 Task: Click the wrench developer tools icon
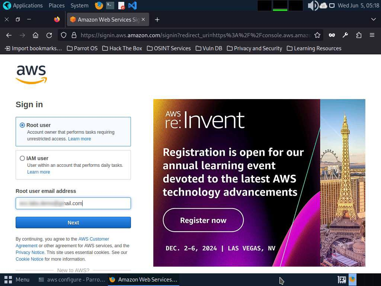coord(345,35)
